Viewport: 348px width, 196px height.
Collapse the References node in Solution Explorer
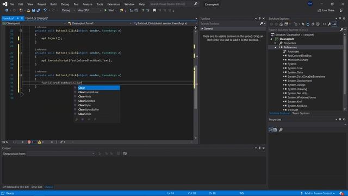(275, 47)
